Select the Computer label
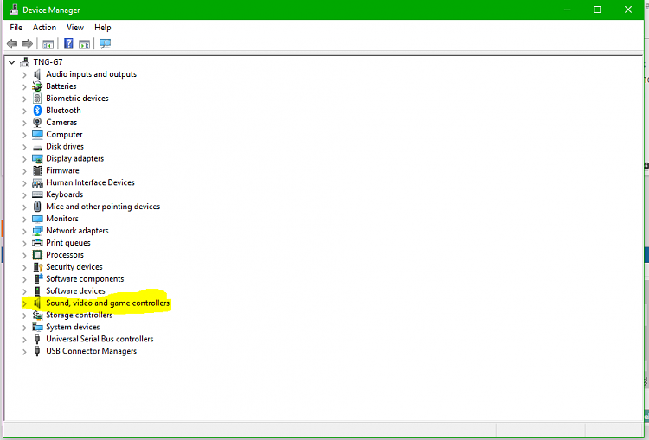This screenshot has width=649, height=440. point(64,134)
